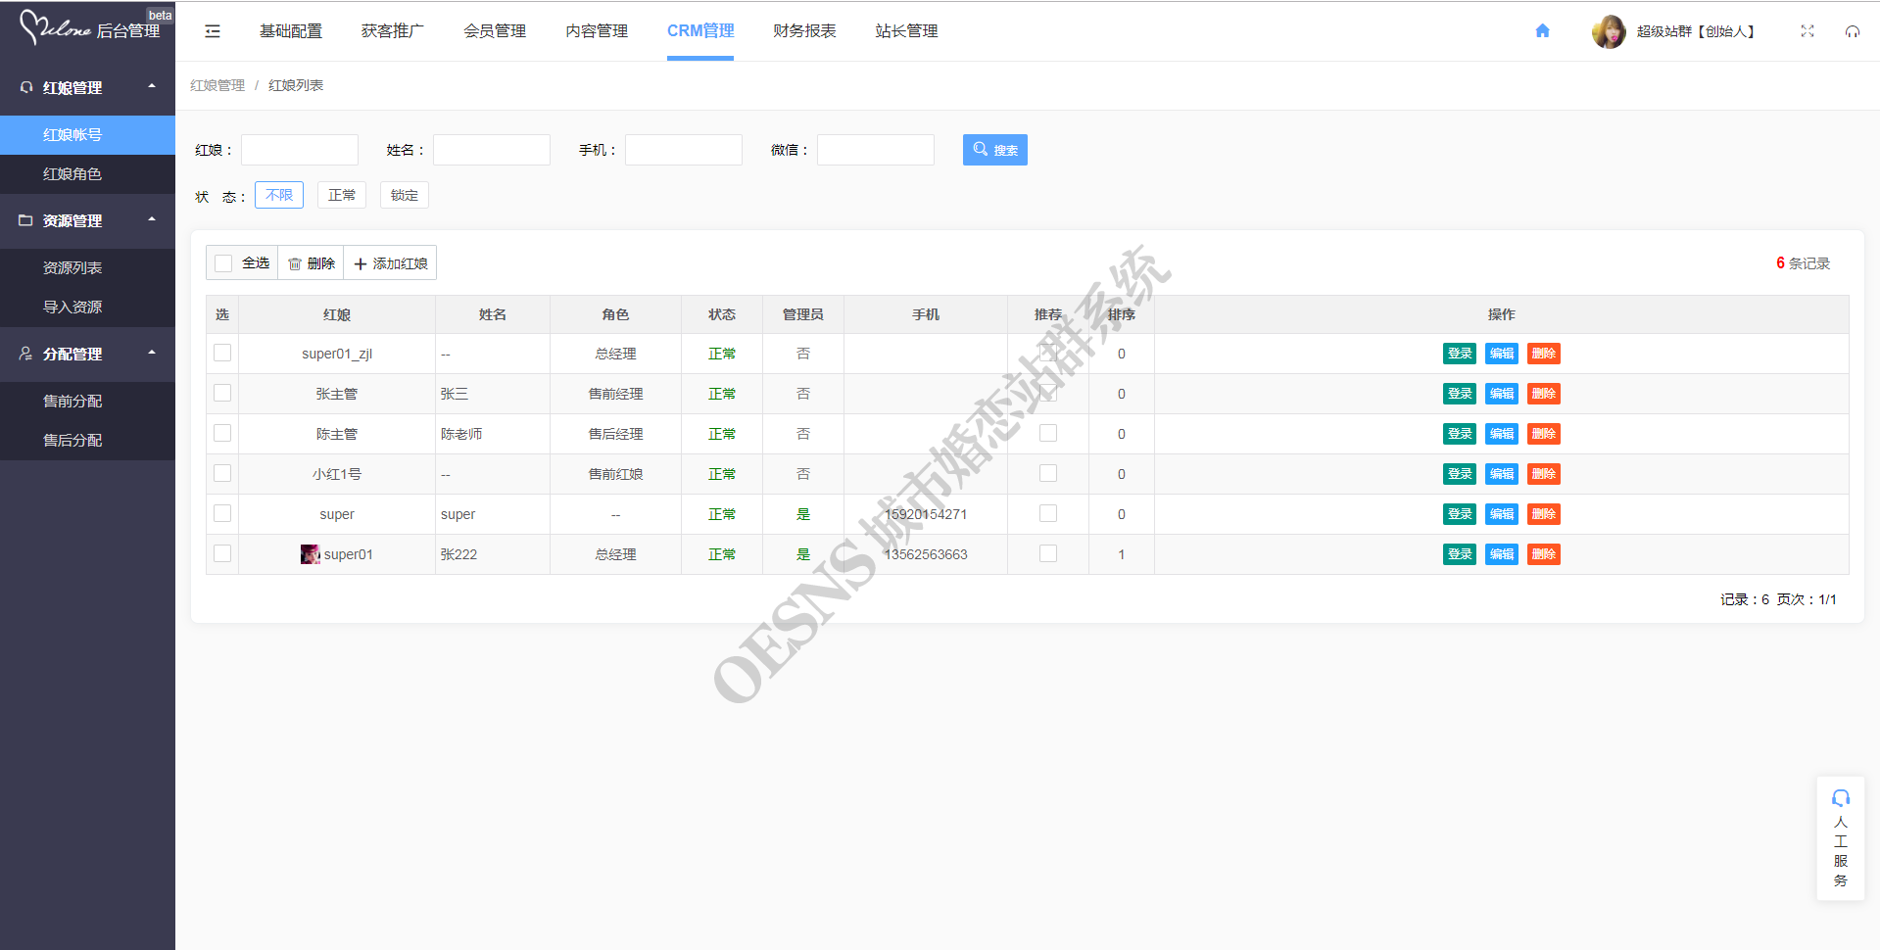Click the headset support icon top right
This screenshot has height=950, width=1880.
point(1852,31)
